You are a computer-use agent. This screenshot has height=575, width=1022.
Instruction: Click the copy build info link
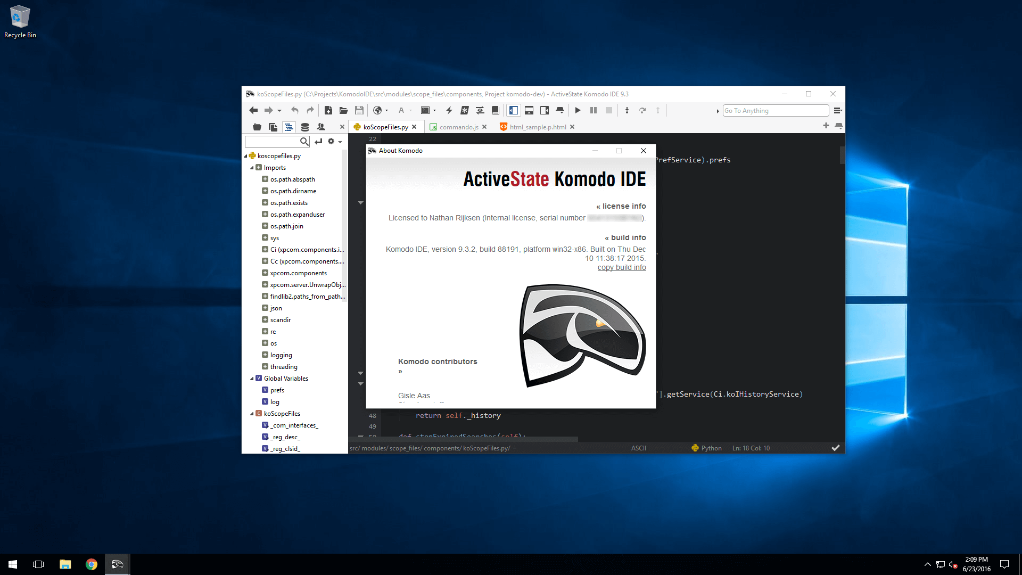click(622, 267)
